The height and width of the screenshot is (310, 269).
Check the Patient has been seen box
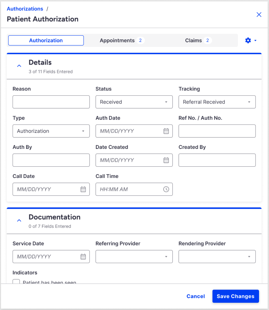click(16, 282)
